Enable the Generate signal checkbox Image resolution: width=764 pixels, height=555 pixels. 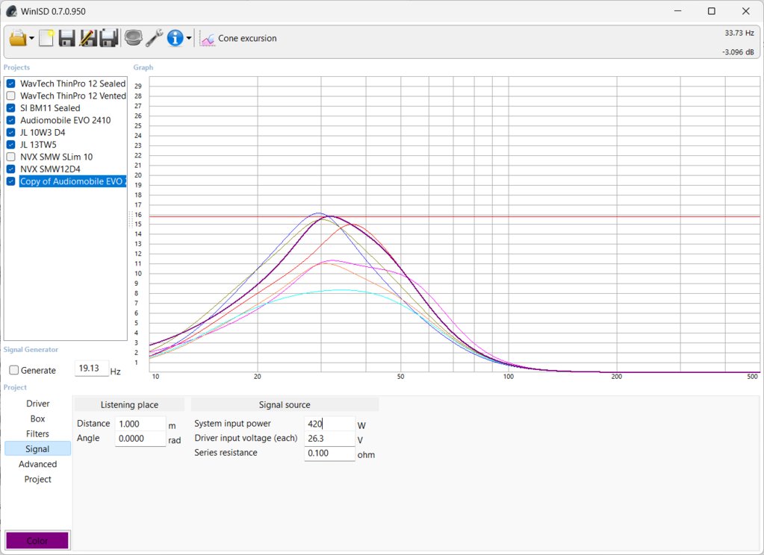[x=13, y=371]
